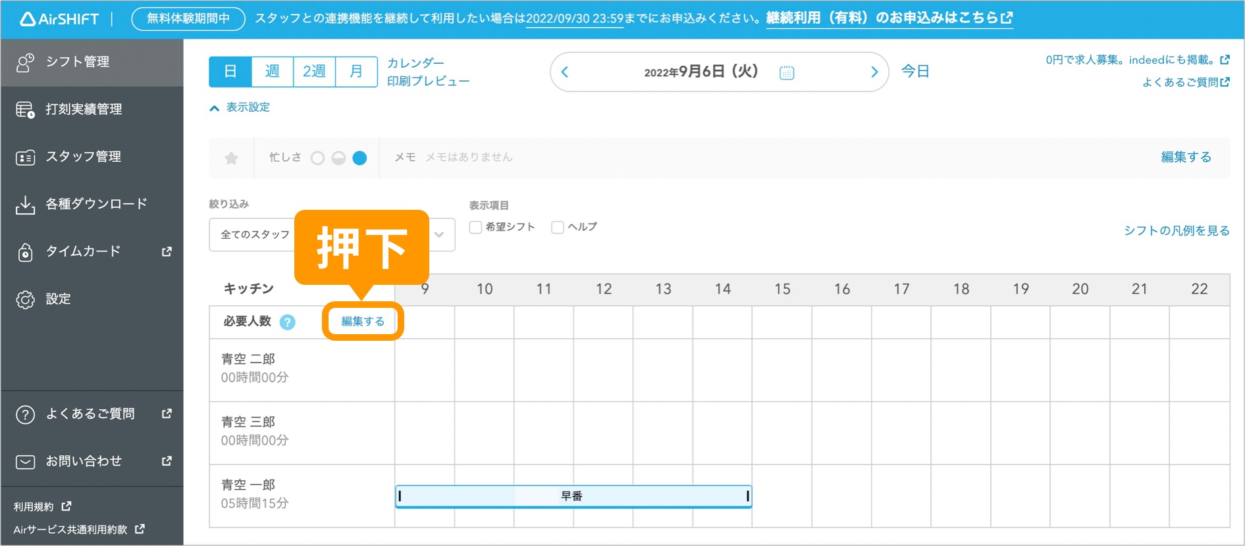Switch to 週 view tab
Viewport: 1245px width, 546px height.
click(x=273, y=71)
